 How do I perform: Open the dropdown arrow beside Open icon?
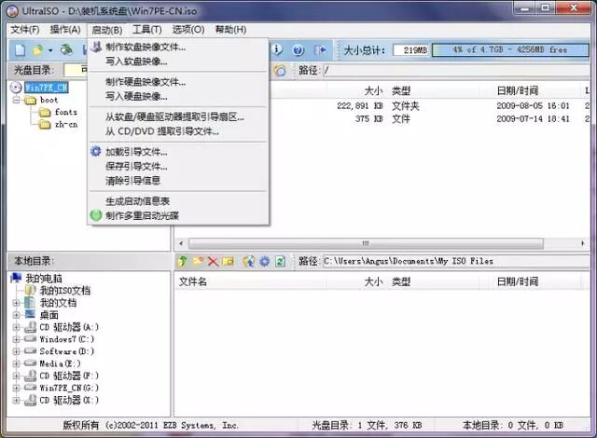tap(50, 49)
